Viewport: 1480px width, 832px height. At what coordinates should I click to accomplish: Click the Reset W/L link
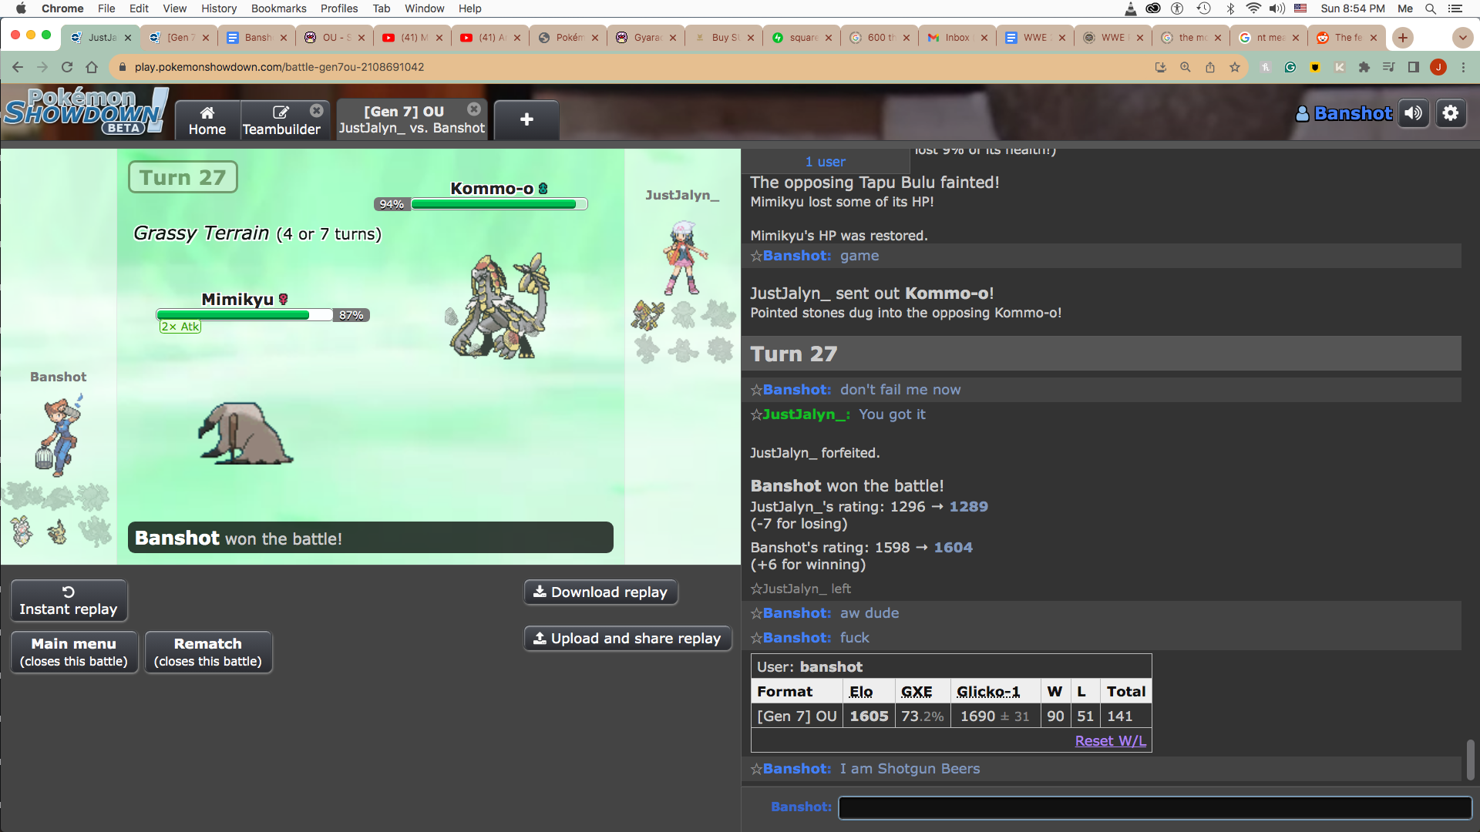tap(1110, 741)
